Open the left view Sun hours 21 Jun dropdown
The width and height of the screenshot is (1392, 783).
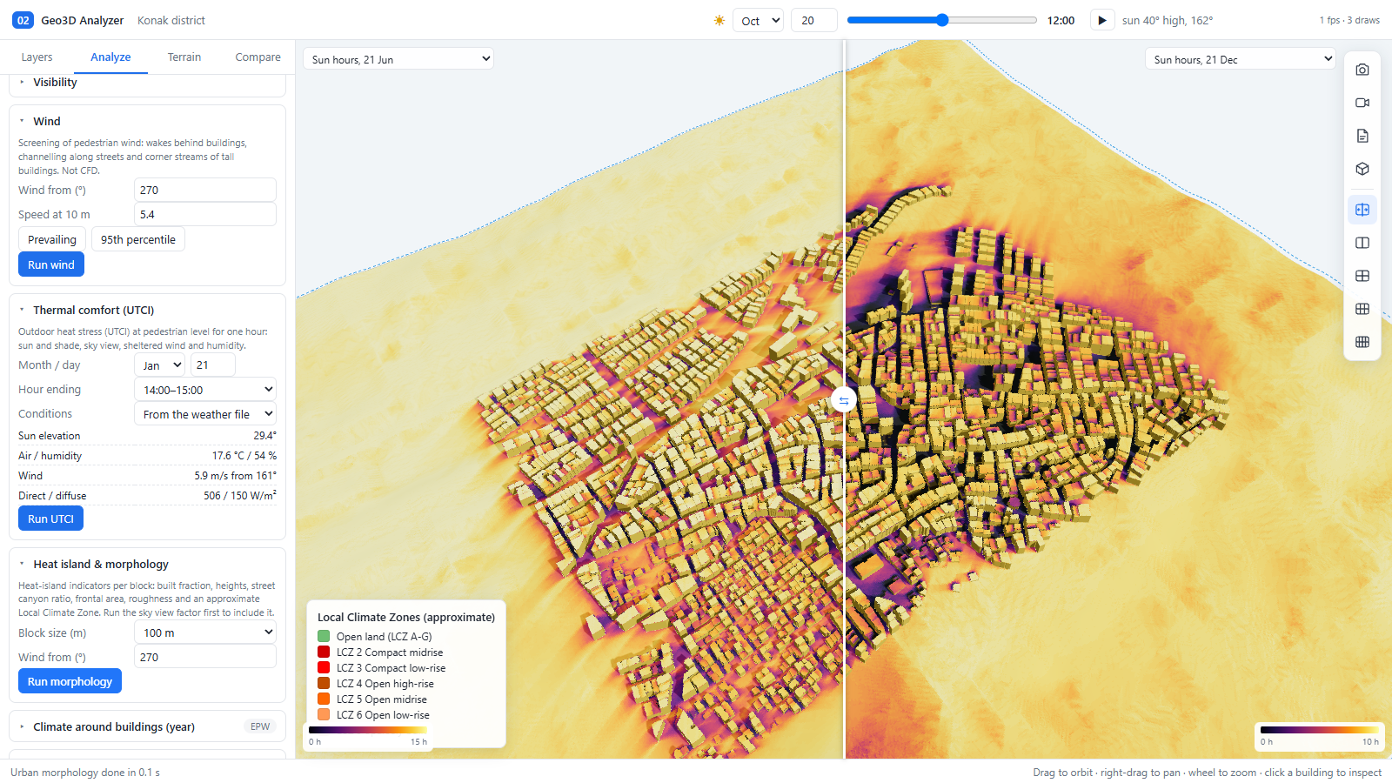[x=398, y=59]
